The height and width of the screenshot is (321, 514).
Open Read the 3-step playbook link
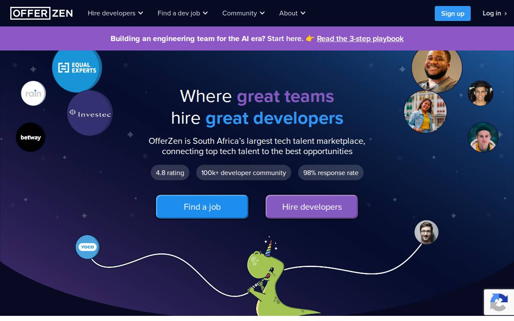click(x=360, y=39)
